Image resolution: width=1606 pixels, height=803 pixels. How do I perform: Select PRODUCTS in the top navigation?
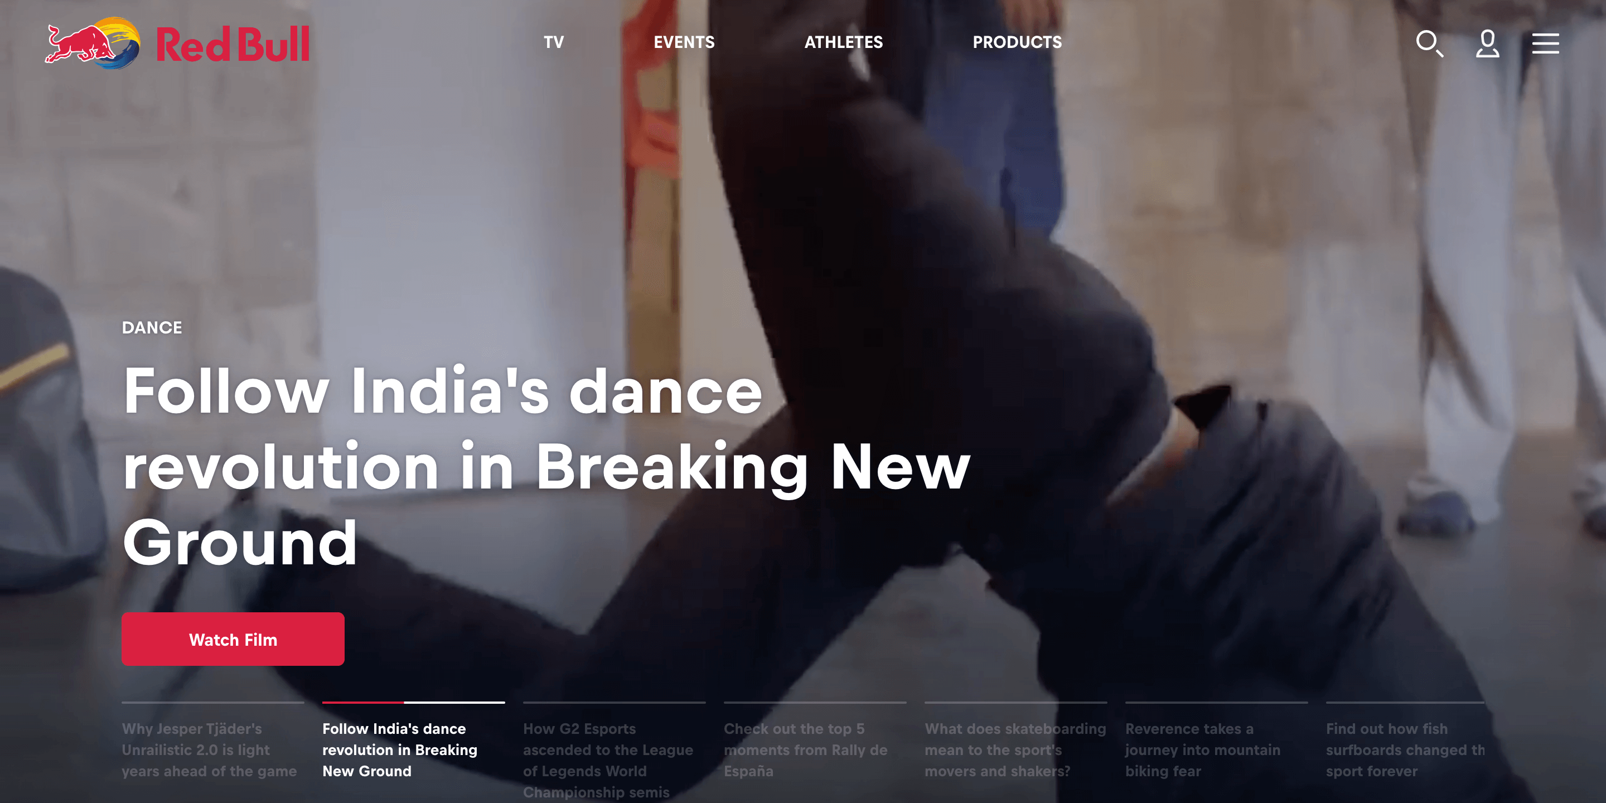coord(1017,42)
